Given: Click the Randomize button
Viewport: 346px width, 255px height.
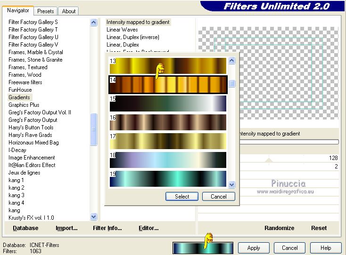Looking at the screenshot, I should 279,228.
